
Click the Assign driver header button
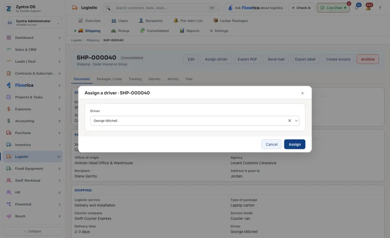pos(216,59)
